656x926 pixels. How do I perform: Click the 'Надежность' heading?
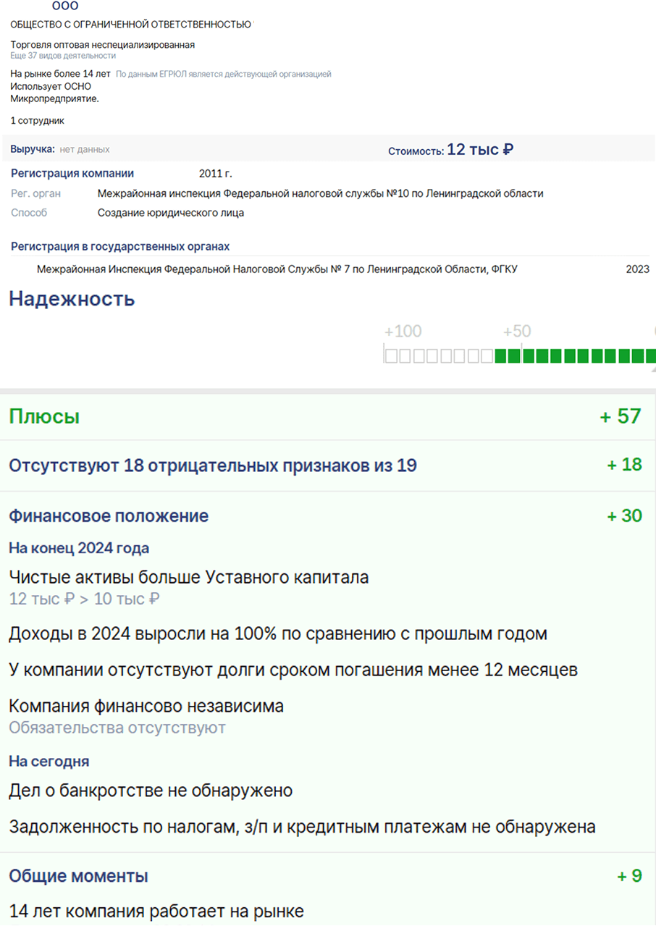click(72, 298)
